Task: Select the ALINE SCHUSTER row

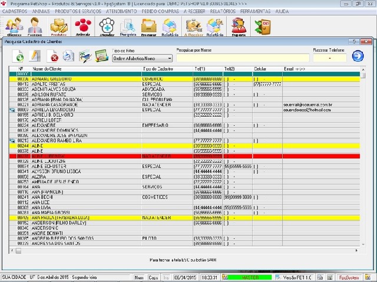Action: tap(184, 166)
